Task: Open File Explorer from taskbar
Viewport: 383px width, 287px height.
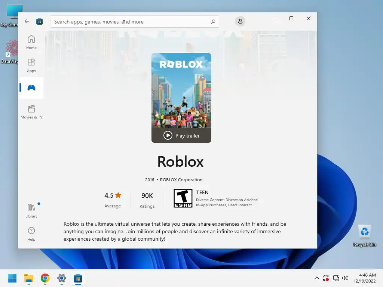Action: pyautogui.click(x=28, y=278)
